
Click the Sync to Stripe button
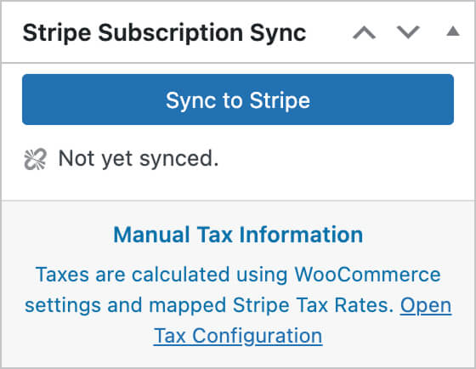pos(238,99)
